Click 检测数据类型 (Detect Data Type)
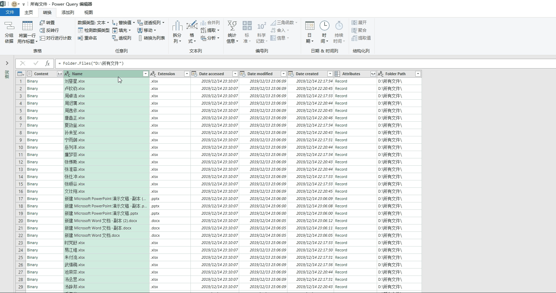 click(93, 30)
